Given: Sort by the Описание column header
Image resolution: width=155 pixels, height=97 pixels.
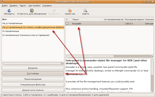Looking at the screenshot, I should click(x=149, y=20).
